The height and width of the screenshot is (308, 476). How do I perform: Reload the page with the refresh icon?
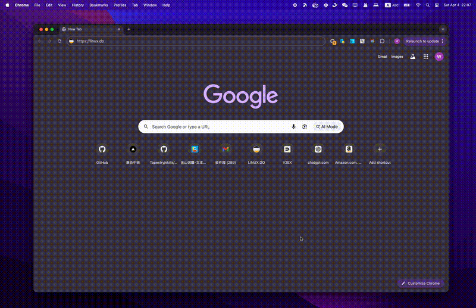[59, 41]
